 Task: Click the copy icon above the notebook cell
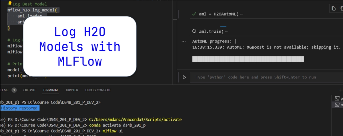pos(334,8)
